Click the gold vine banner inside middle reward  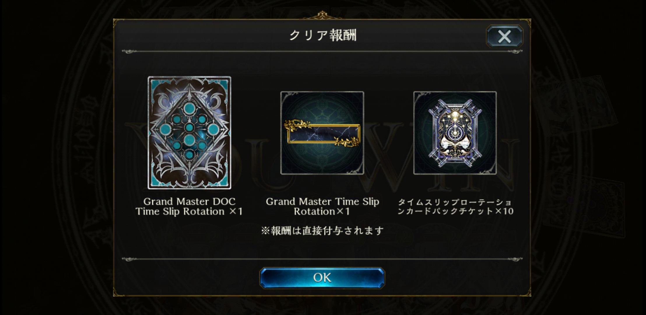pos(322,133)
